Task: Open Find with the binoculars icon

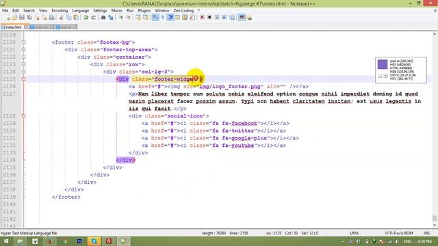Action: coord(103,18)
